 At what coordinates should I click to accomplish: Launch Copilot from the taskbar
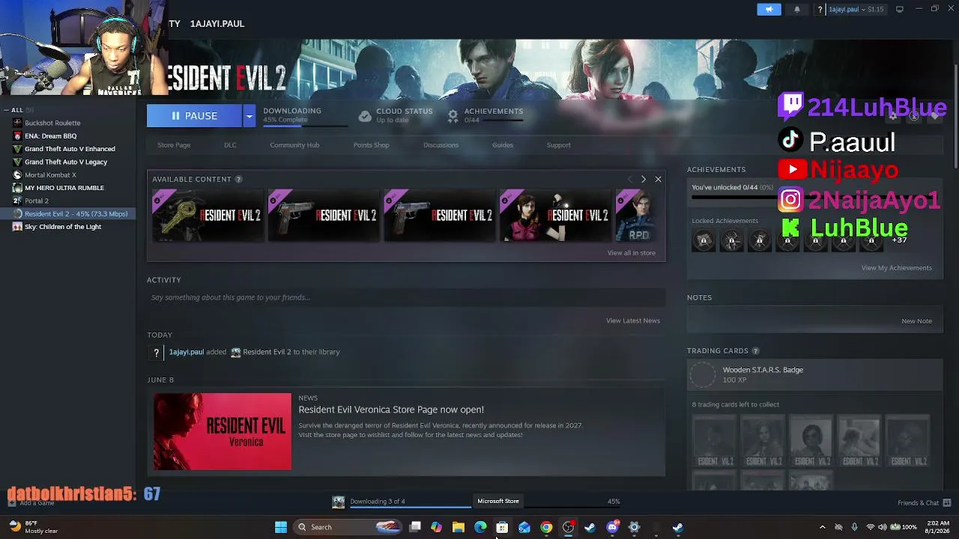[436, 527]
